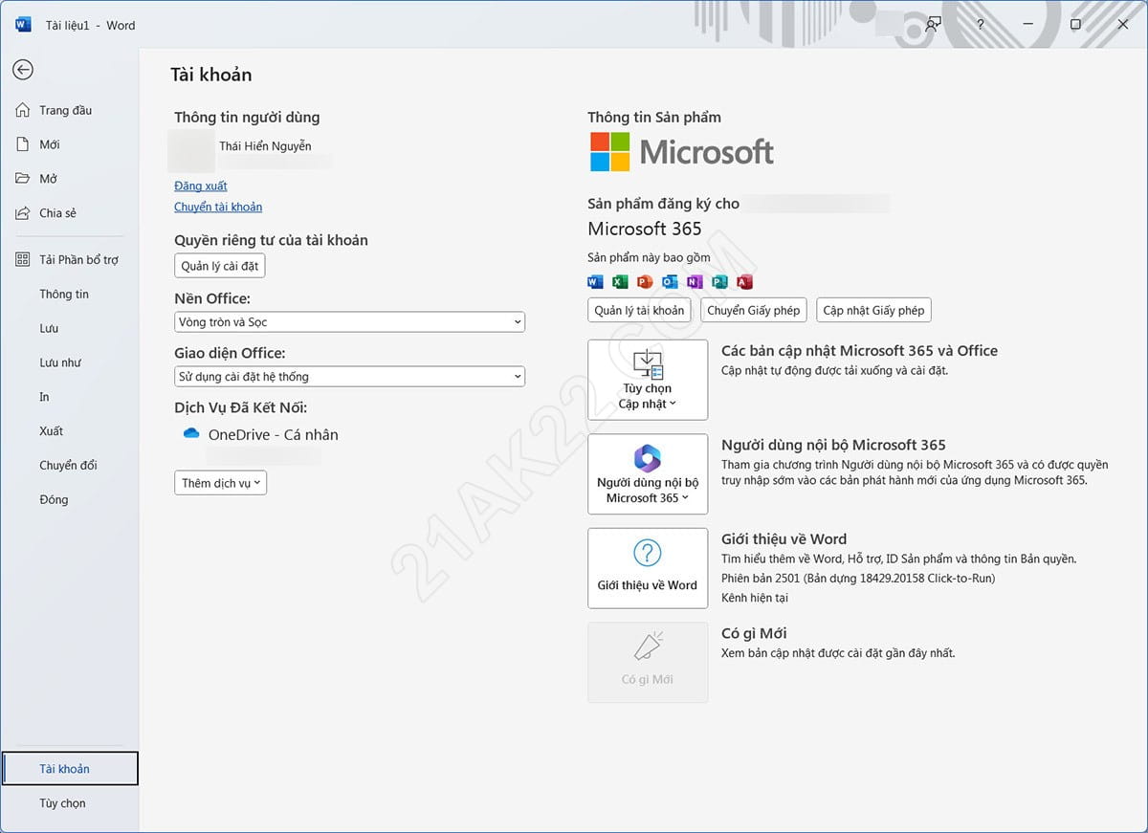This screenshot has width=1148, height=833.
Task: Click the Excel app icon under Microsoft 365
Action: pos(620,281)
